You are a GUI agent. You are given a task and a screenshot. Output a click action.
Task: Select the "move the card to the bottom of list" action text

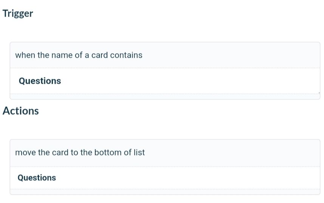(80, 152)
